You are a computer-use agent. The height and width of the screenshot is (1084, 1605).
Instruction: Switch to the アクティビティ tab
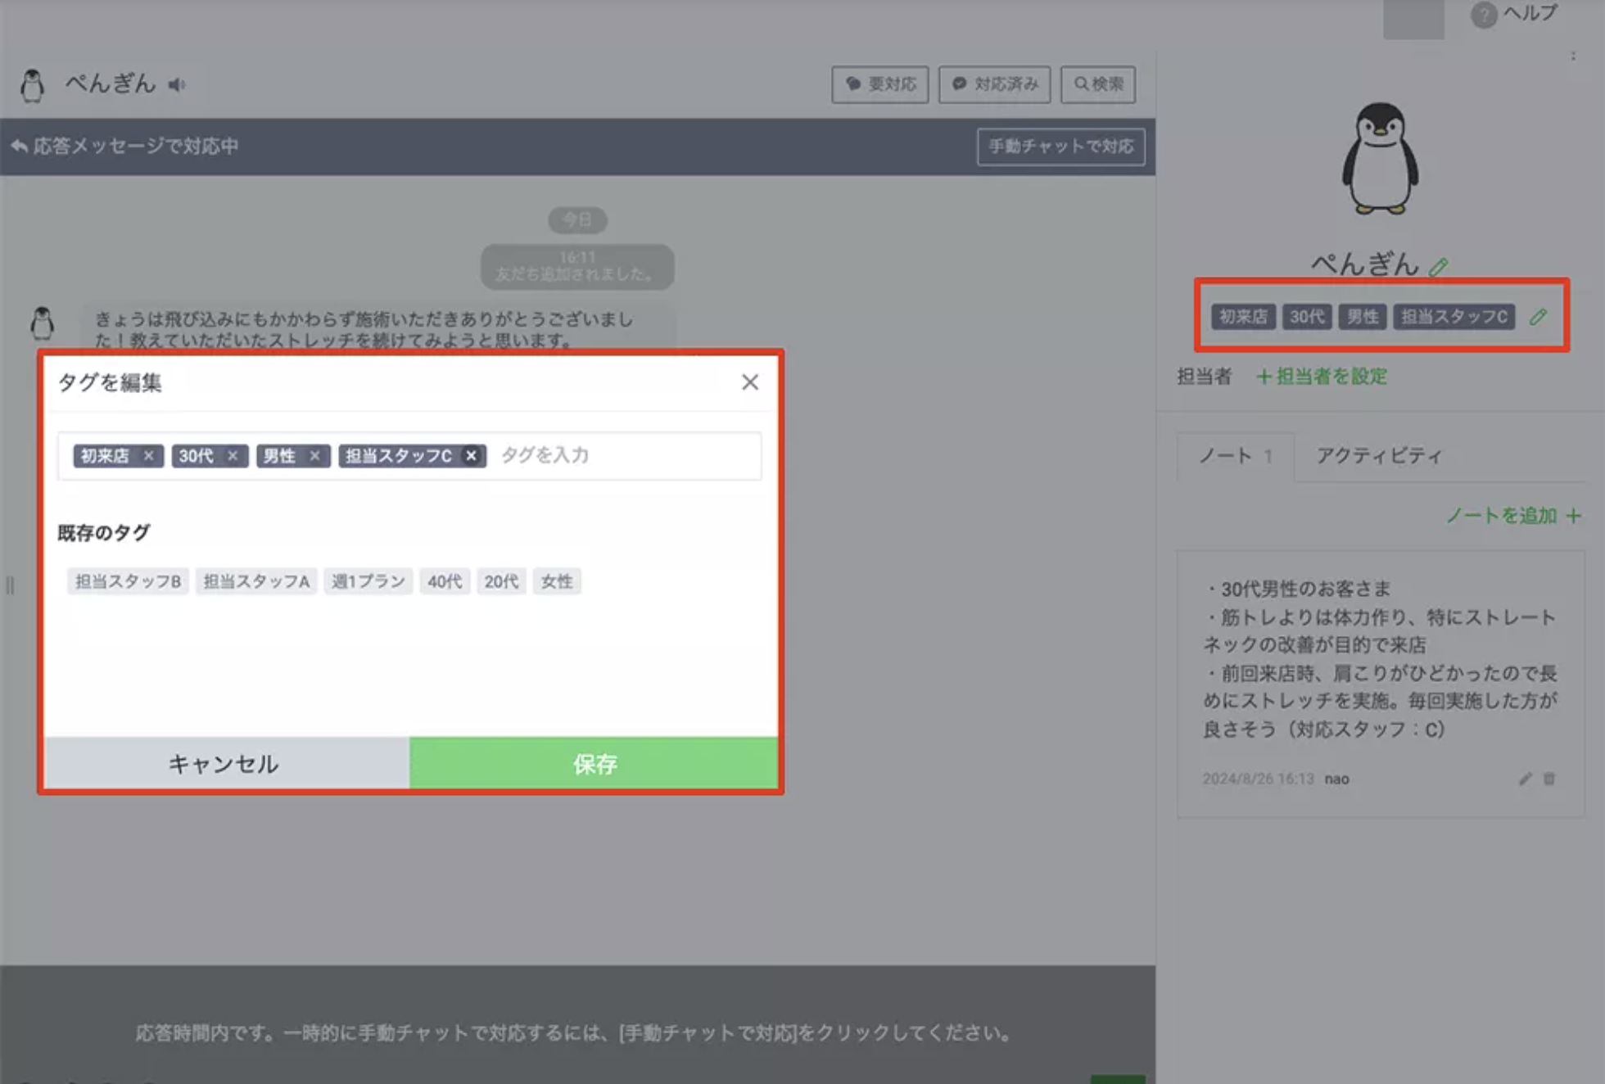coord(1378,456)
